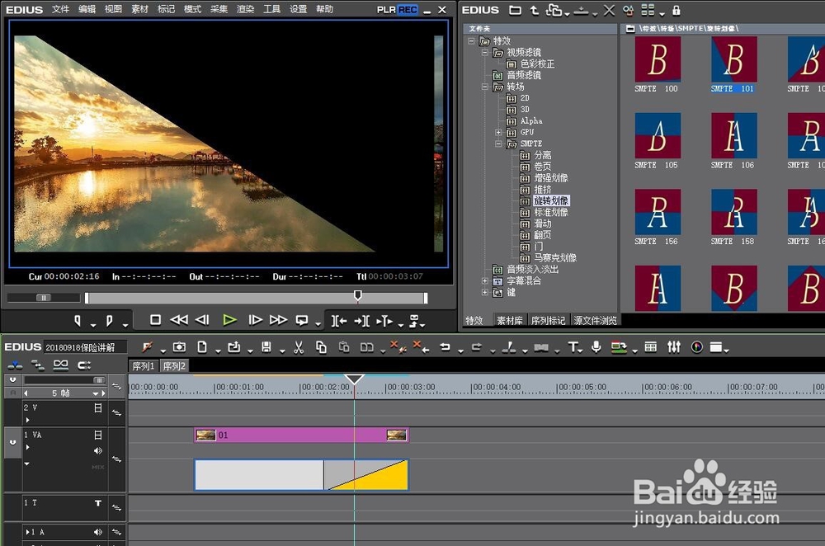Switch to the 源文件浏览 tab
The width and height of the screenshot is (825, 546).
[x=595, y=320]
